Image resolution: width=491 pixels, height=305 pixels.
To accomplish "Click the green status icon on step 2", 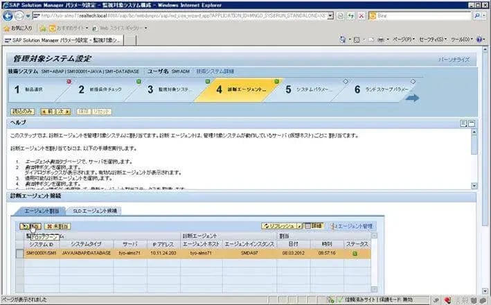I will [139, 82].
